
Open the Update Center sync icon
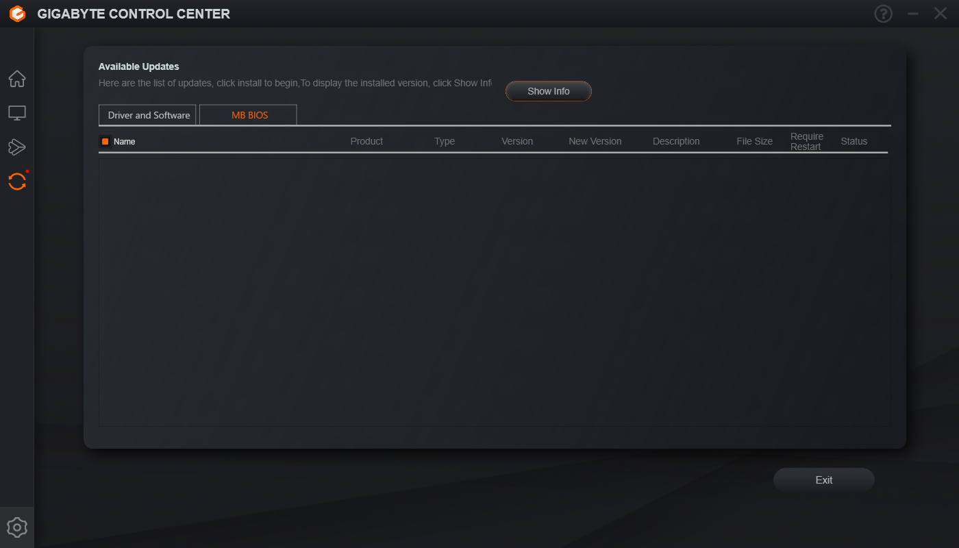pyautogui.click(x=17, y=181)
